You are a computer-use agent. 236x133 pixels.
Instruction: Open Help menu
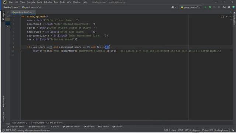pyautogui.click(x=85, y=2)
